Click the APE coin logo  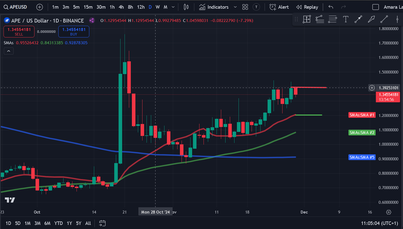pos(7,20)
